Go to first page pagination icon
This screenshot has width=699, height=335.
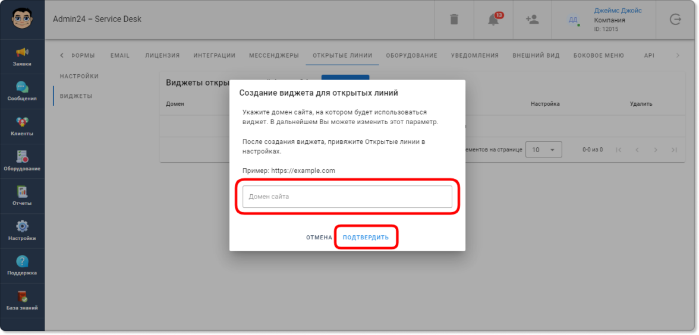[x=618, y=150]
